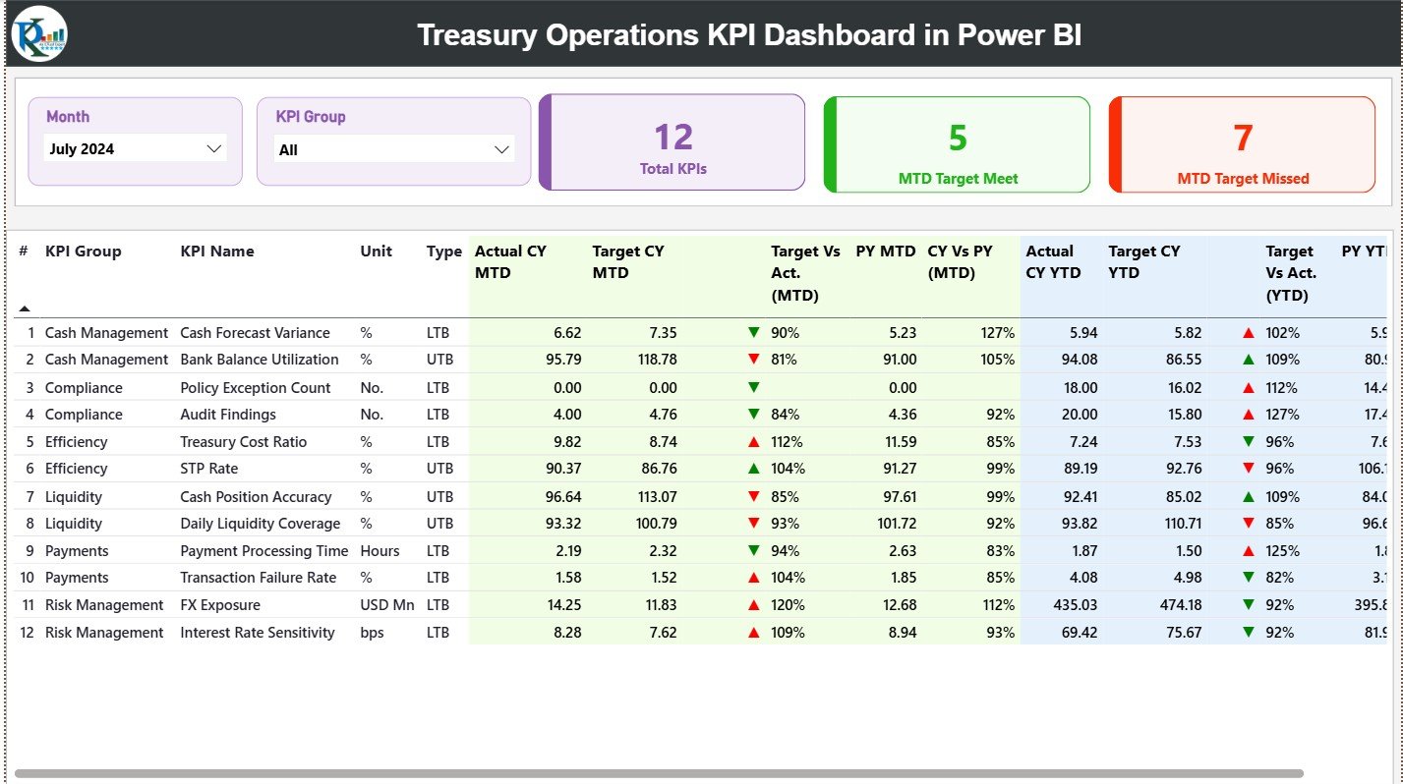Image resolution: width=1403 pixels, height=784 pixels.
Task: Click green up triangle next to STP Rate 104%
Action: pyautogui.click(x=753, y=469)
